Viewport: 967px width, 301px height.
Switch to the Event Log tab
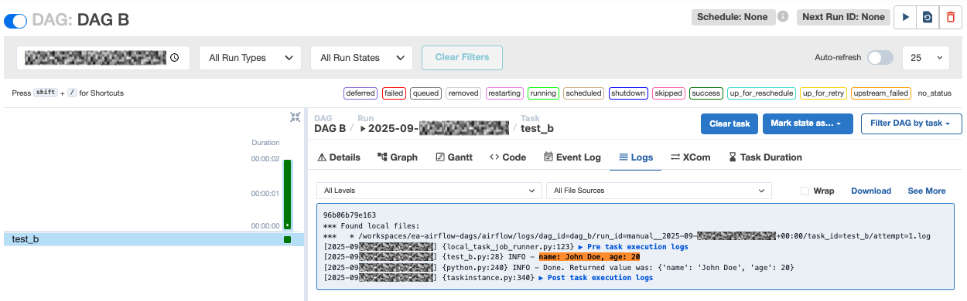click(x=572, y=157)
